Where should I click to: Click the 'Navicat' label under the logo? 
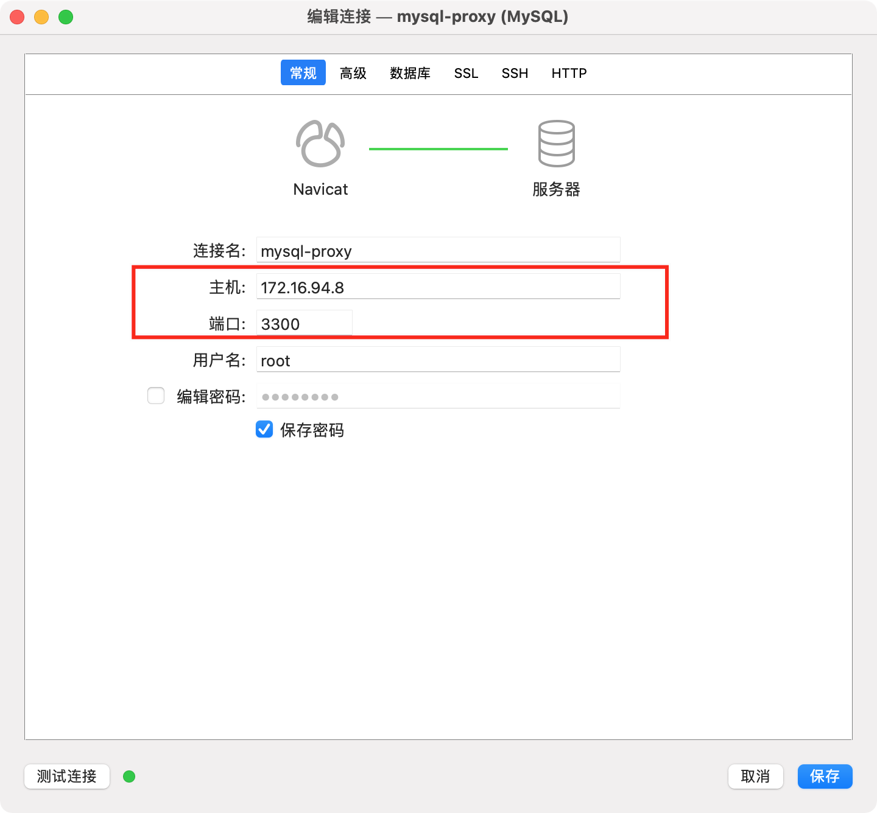320,189
